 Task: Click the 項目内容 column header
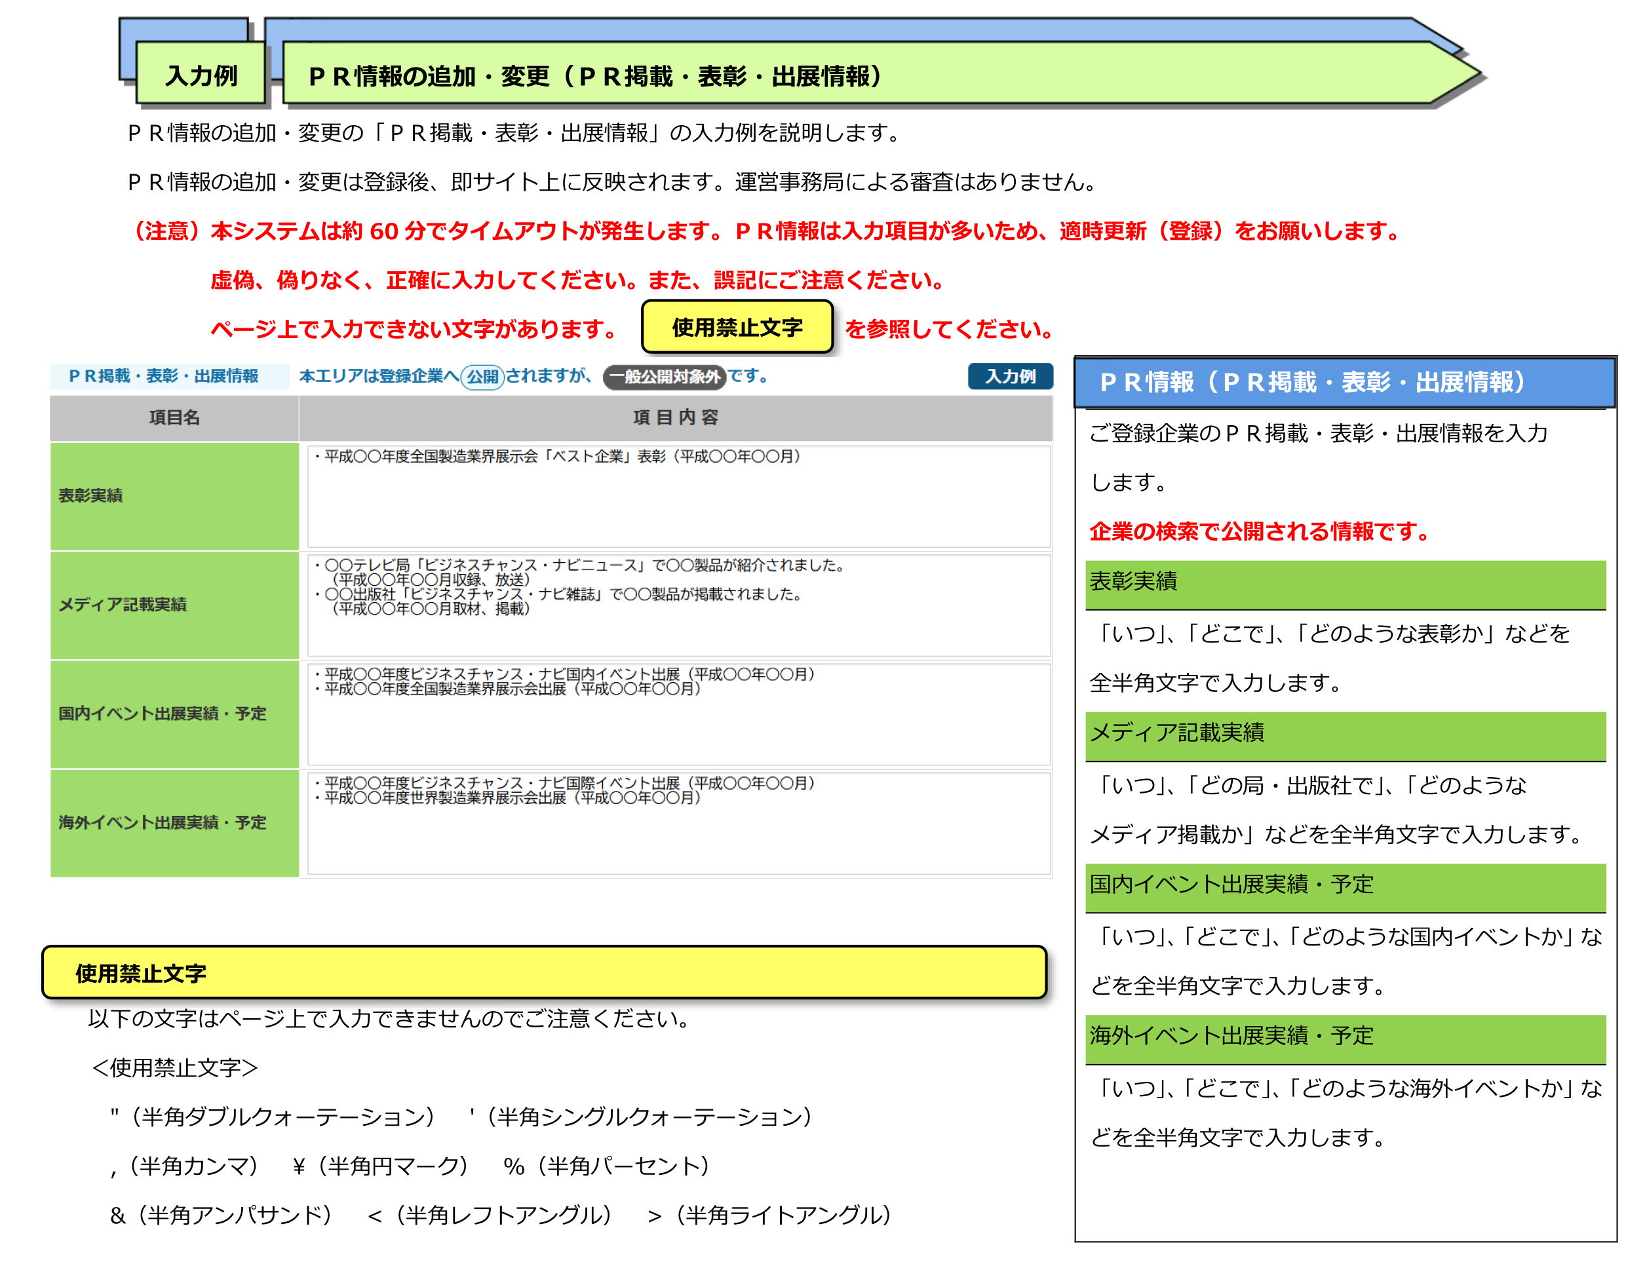click(x=675, y=417)
